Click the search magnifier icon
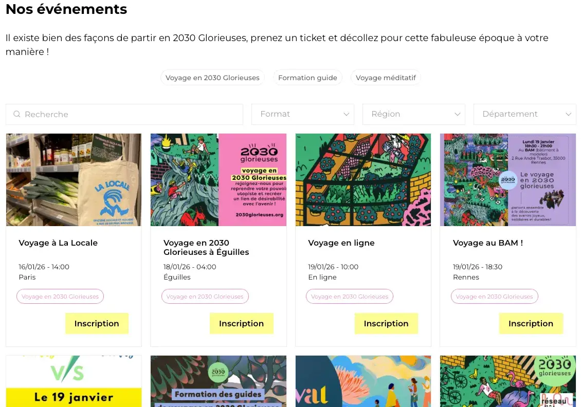 tap(17, 114)
